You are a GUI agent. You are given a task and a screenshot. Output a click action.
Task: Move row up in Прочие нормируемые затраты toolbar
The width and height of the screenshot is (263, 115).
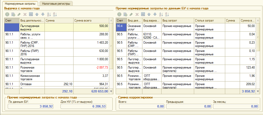click(149, 14)
